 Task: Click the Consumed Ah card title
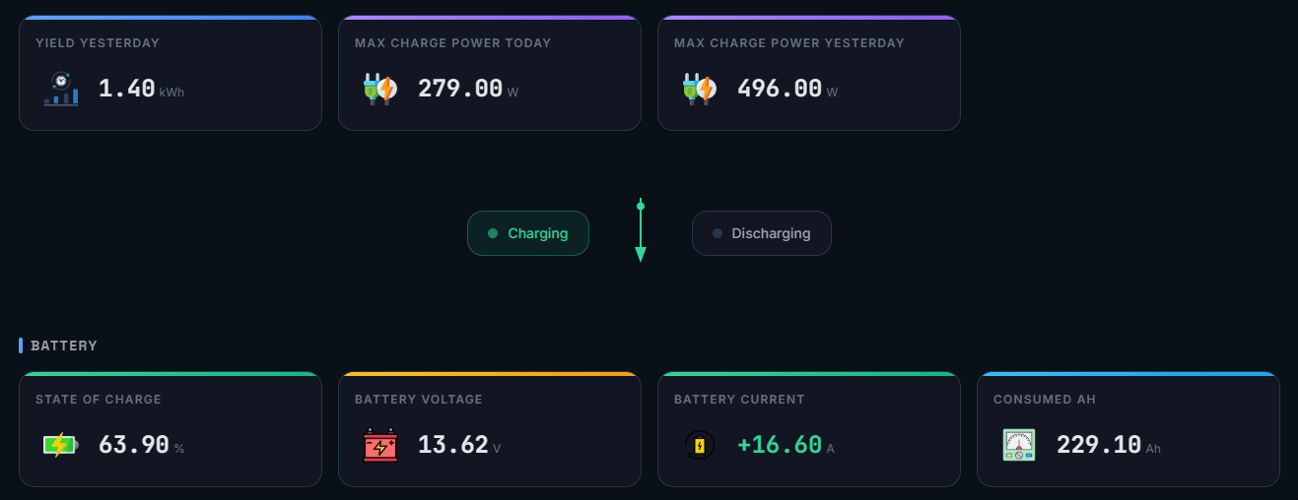click(x=1045, y=400)
